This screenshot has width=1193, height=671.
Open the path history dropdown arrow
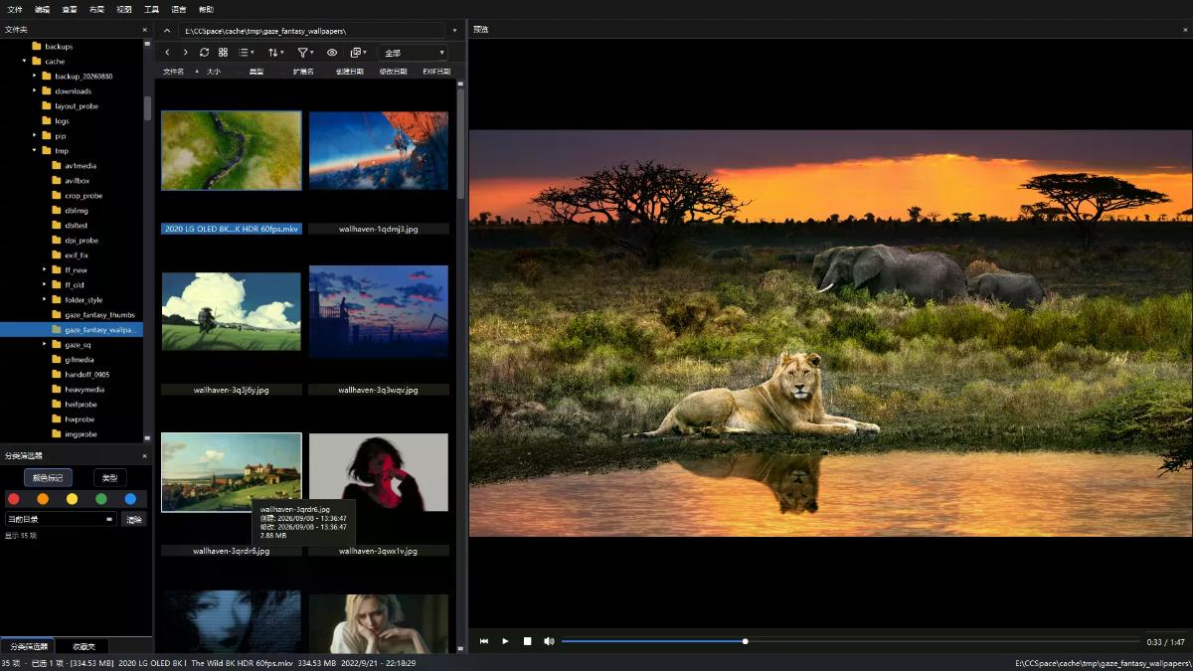[x=455, y=31]
